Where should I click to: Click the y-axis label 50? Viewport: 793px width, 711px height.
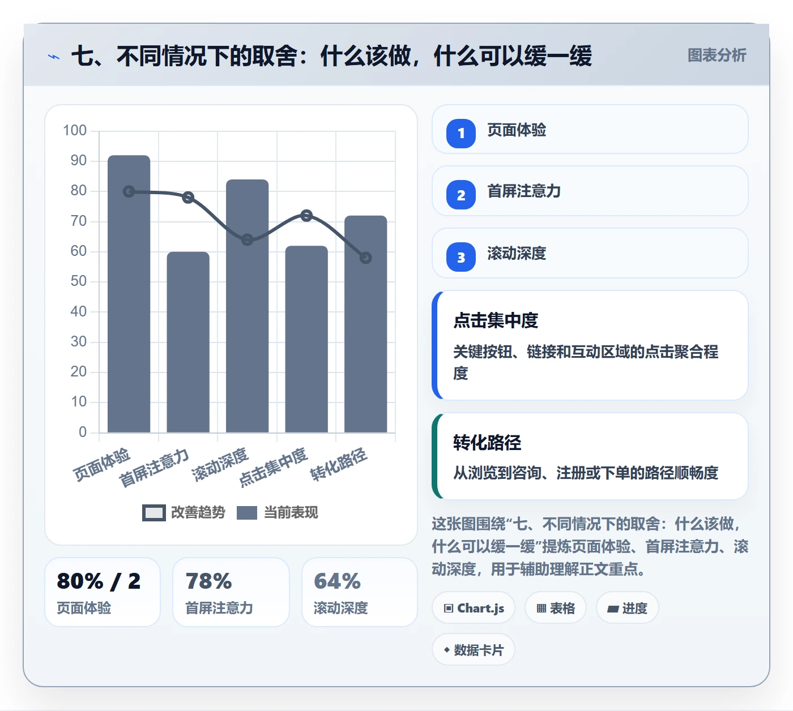79,281
